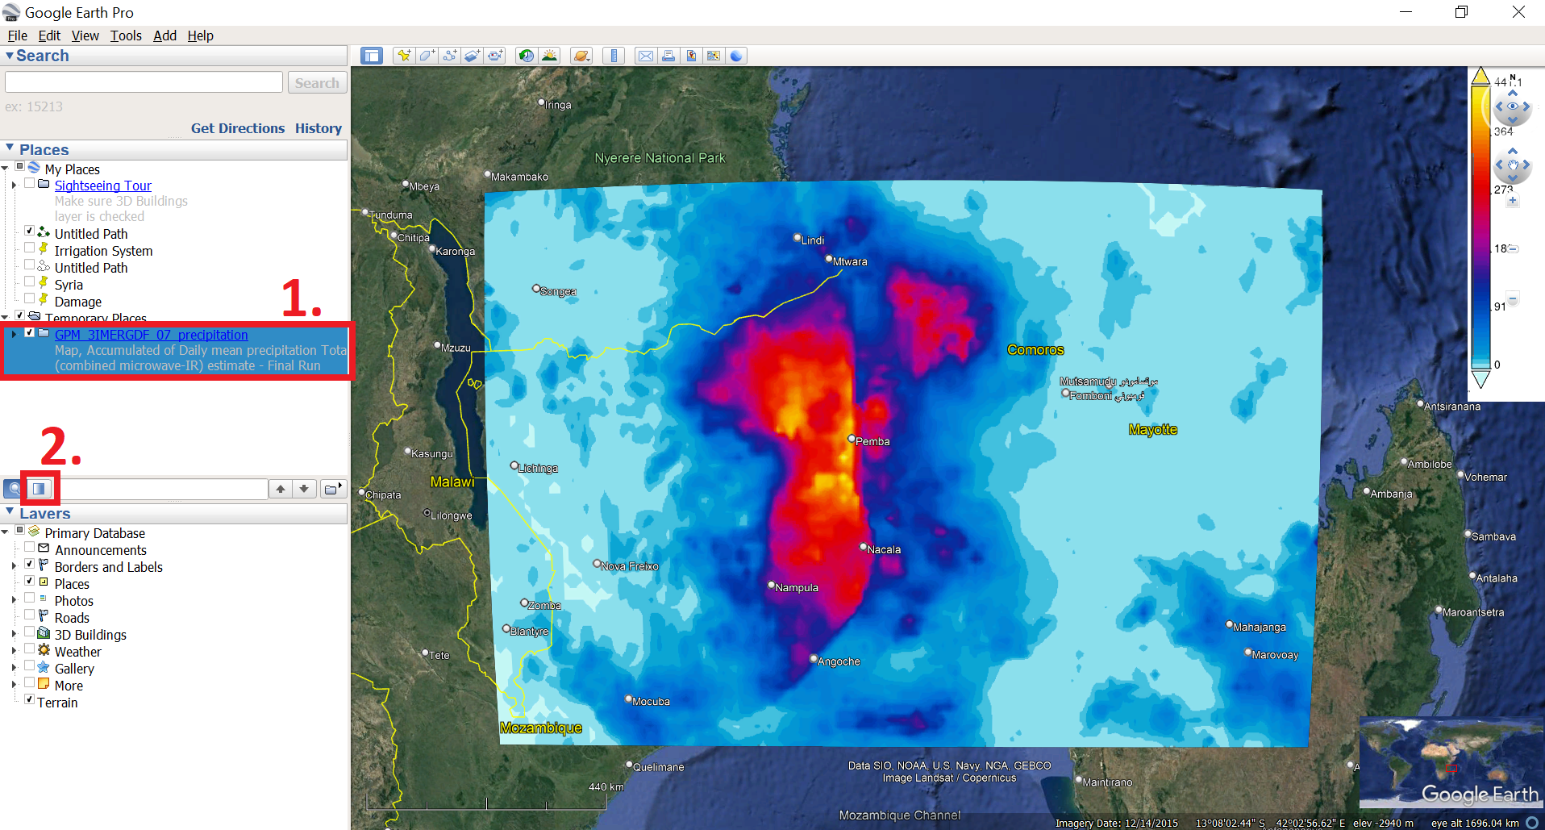Add an image overlay
Screen dimensions: 1545x830
(x=472, y=56)
